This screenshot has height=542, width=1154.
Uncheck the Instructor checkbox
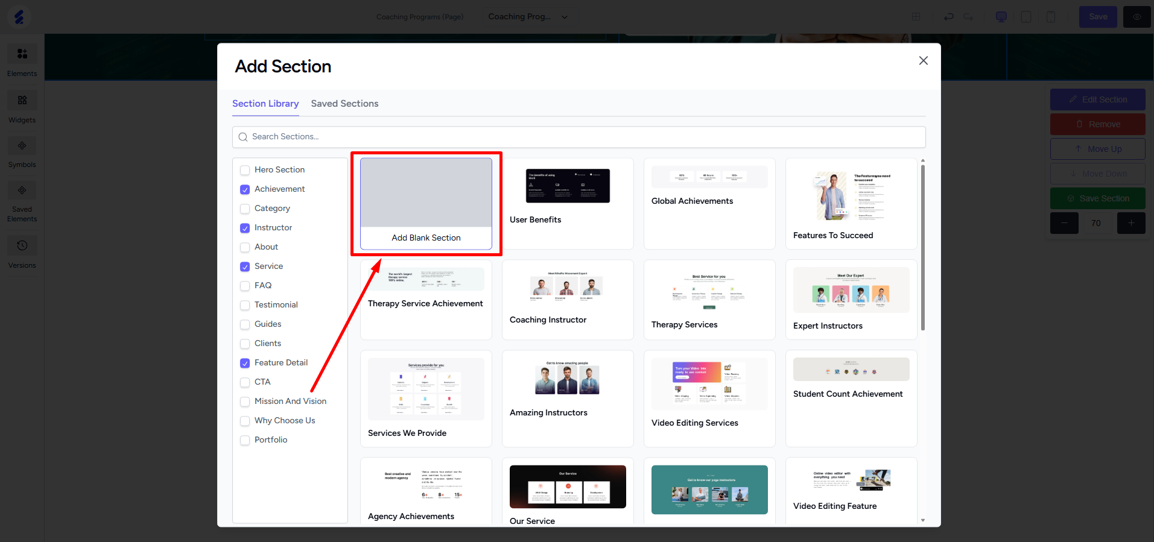pyautogui.click(x=245, y=228)
